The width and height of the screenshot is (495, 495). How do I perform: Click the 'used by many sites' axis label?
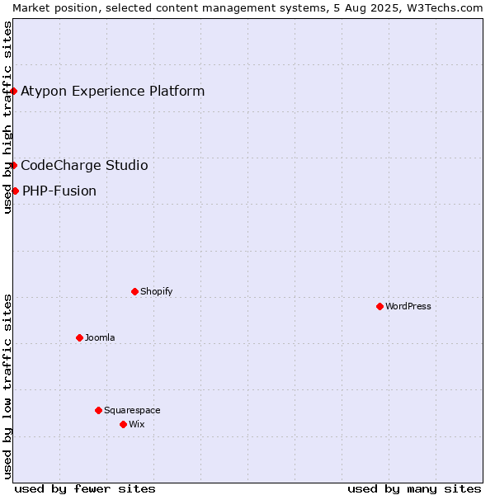(414, 489)
